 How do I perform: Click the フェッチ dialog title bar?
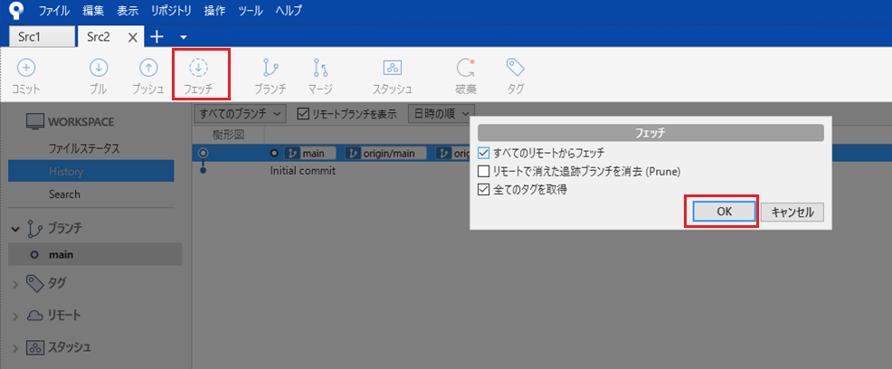point(650,133)
